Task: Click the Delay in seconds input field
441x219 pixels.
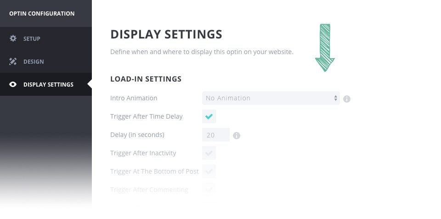Action: click(x=215, y=135)
